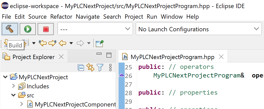Open the Forward history dropdown arrow
This screenshot has height=109, width=264.
[x=89, y=43]
